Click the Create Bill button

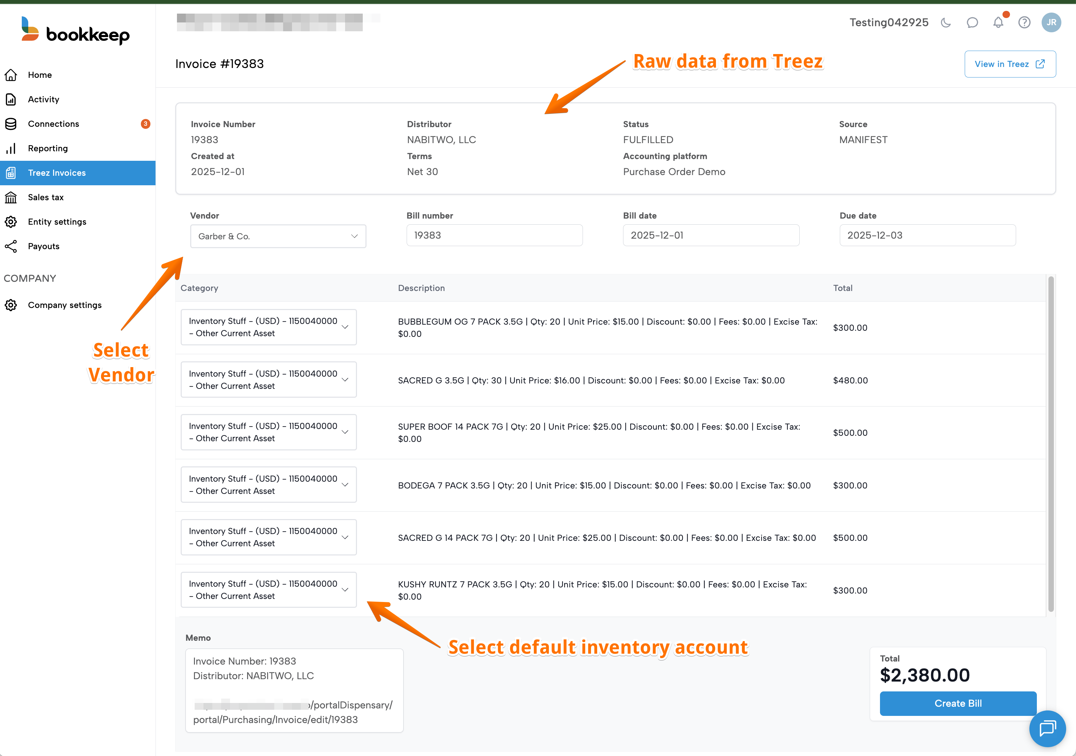click(x=958, y=703)
